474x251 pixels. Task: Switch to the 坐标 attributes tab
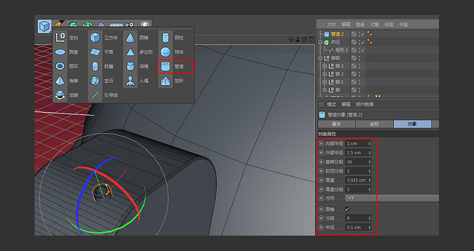coord(374,124)
